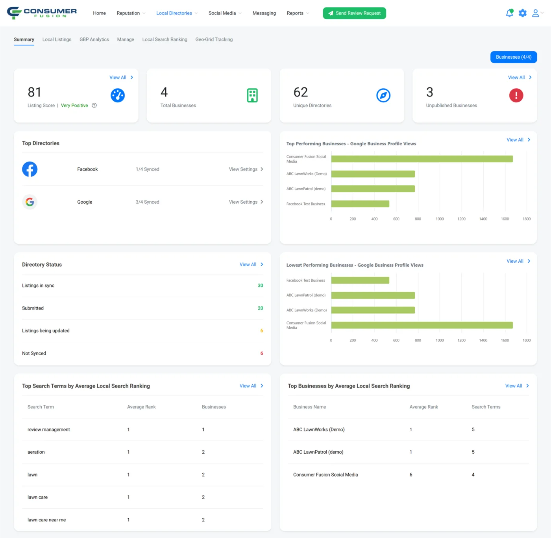Click the Businesses (4/4) button
551x538 pixels.
pyautogui.click(x=514, y=57)
